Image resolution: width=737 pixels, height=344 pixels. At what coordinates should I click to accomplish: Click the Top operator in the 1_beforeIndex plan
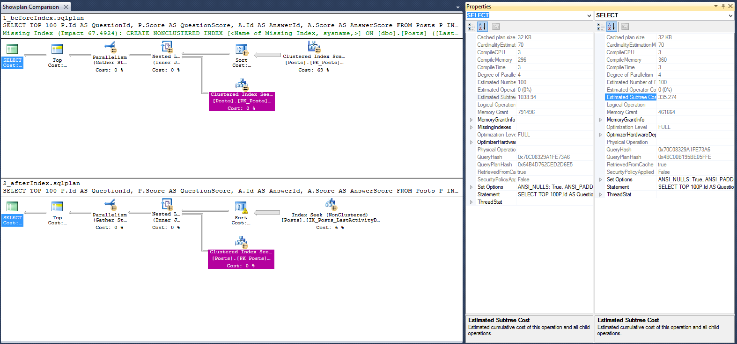57,56
